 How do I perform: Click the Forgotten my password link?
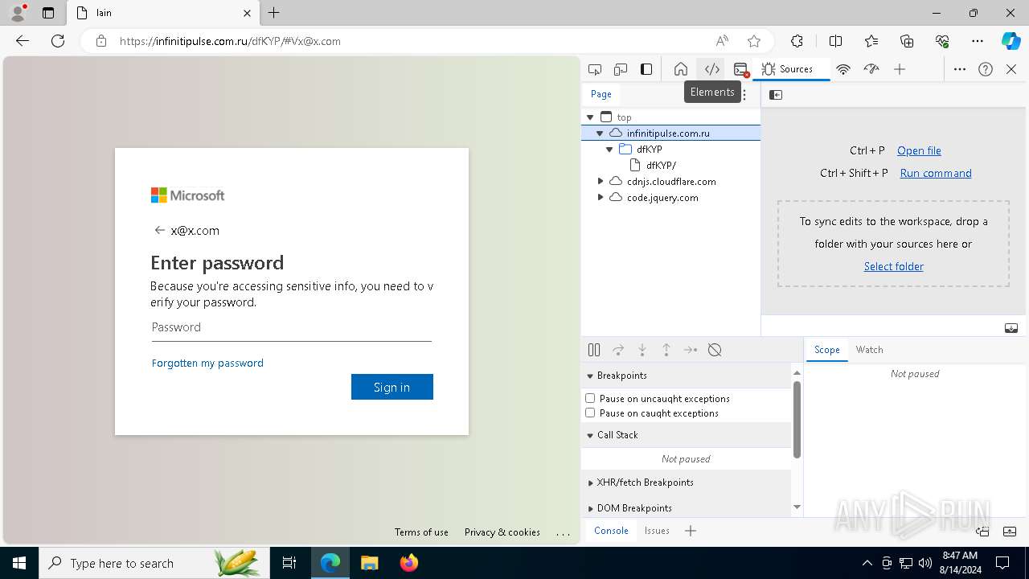(207, 363)
